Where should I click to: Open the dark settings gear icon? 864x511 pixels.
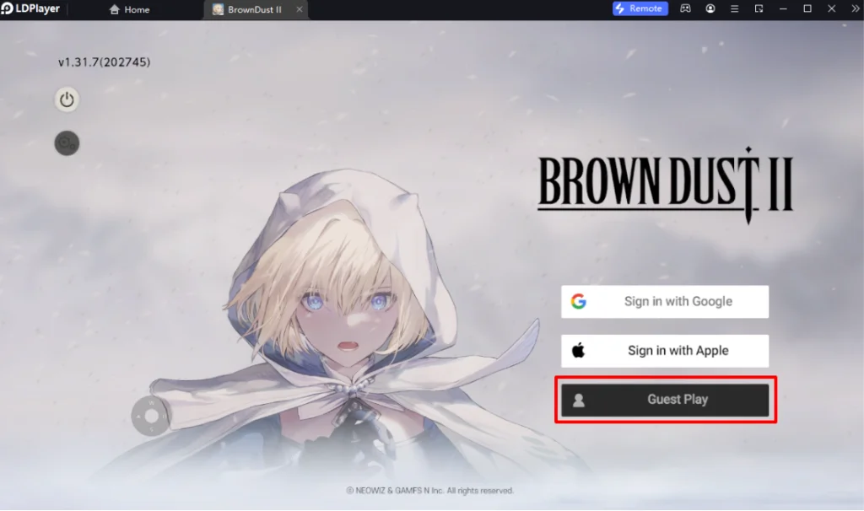click(x=67, y=143)
